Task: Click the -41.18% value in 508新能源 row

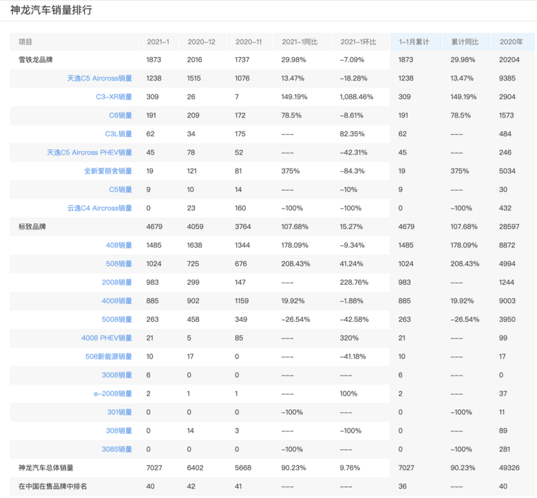Action: pos(352,356)
